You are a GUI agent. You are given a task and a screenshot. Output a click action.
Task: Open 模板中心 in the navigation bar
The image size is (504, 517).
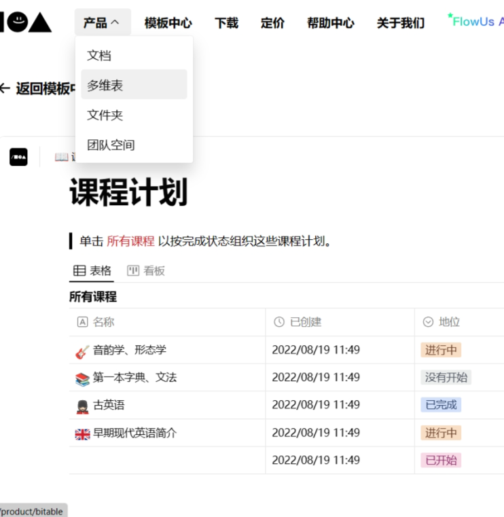(x=168, y=22)
